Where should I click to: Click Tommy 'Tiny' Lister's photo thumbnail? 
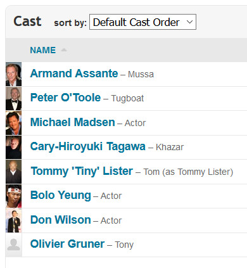click(13, 172)
